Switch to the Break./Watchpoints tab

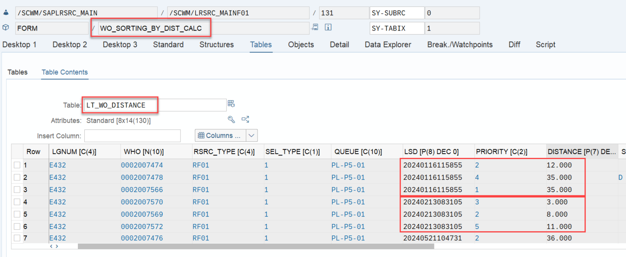[x=460, y=44]
